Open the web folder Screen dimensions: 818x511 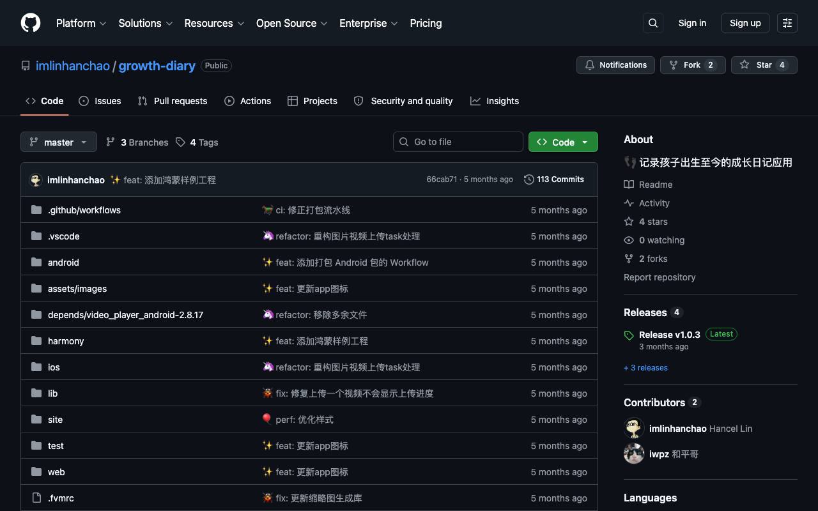coord(56,472)
